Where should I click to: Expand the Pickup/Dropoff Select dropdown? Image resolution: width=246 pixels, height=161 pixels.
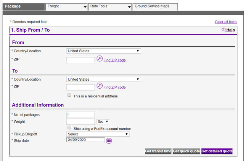pos(98,134)
